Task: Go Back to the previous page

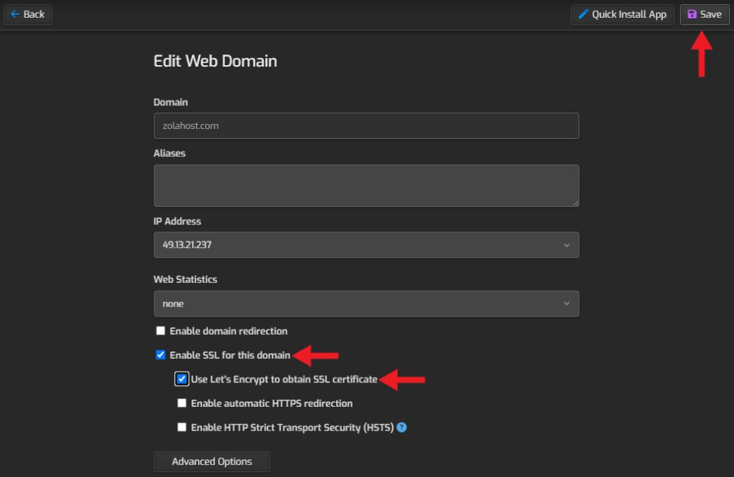Action: (28, 14)
